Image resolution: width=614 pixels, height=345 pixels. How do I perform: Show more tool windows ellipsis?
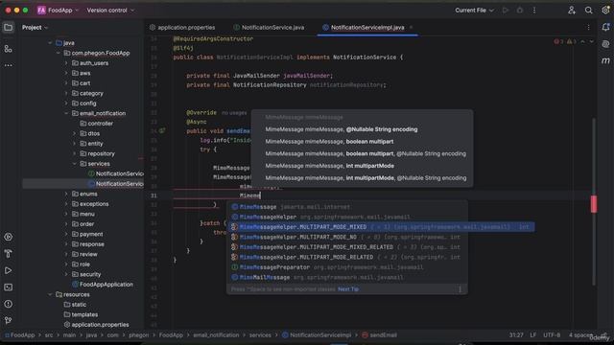(9, 65)
